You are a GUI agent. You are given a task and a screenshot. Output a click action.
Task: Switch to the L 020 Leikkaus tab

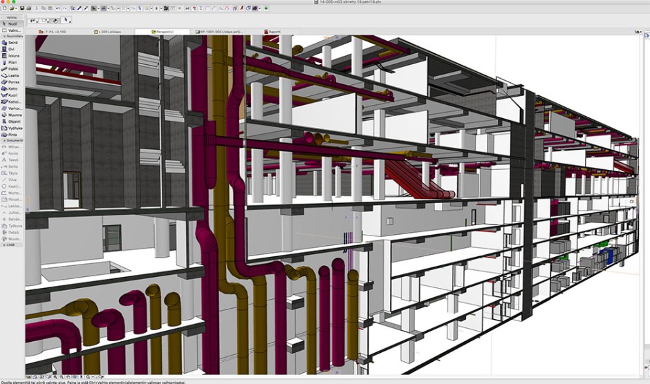pyautogui.click(x=109, y=32)
